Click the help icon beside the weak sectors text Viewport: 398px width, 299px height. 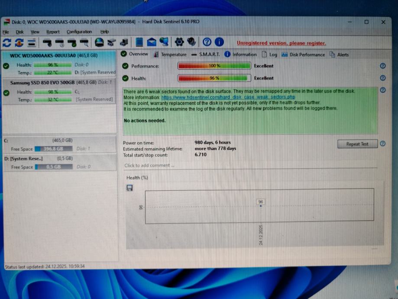[383, 90]
